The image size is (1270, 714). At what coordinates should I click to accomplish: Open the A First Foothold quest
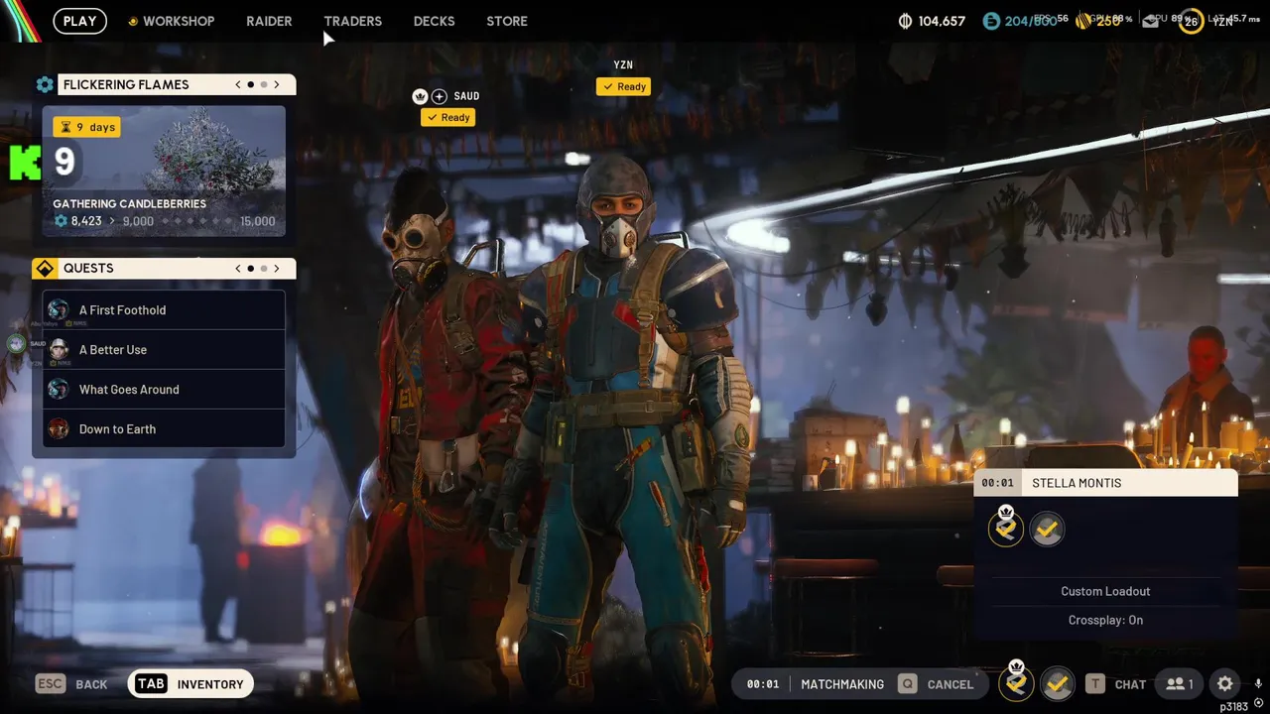[x=164, y=310]
